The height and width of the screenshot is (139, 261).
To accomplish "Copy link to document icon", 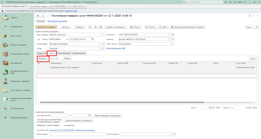I will click(249, 16).
